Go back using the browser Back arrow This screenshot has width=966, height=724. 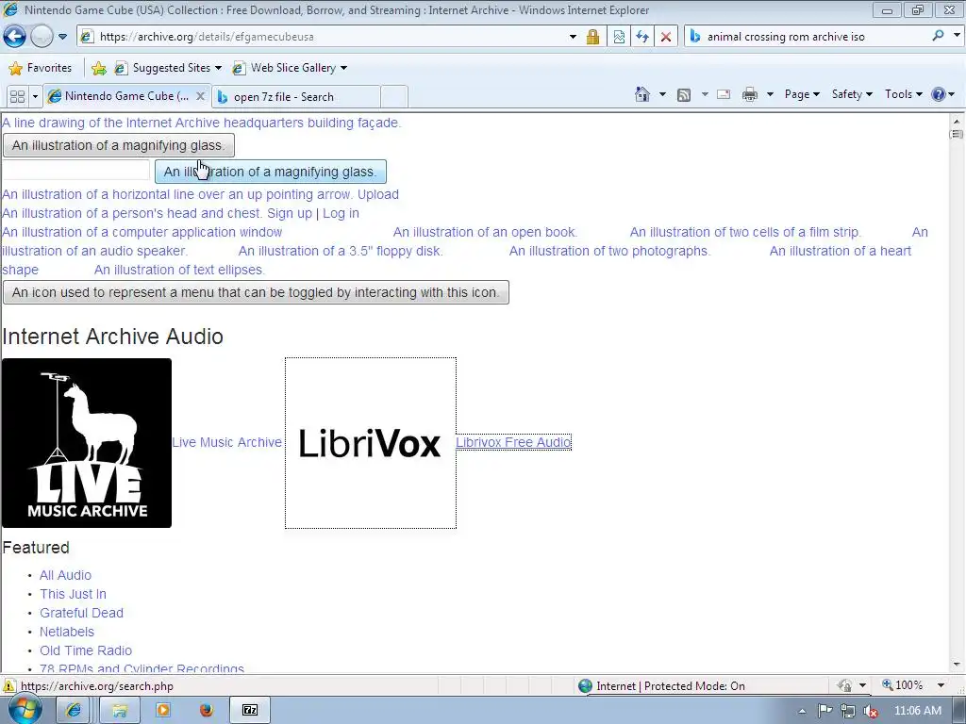(x=15, y=37)
